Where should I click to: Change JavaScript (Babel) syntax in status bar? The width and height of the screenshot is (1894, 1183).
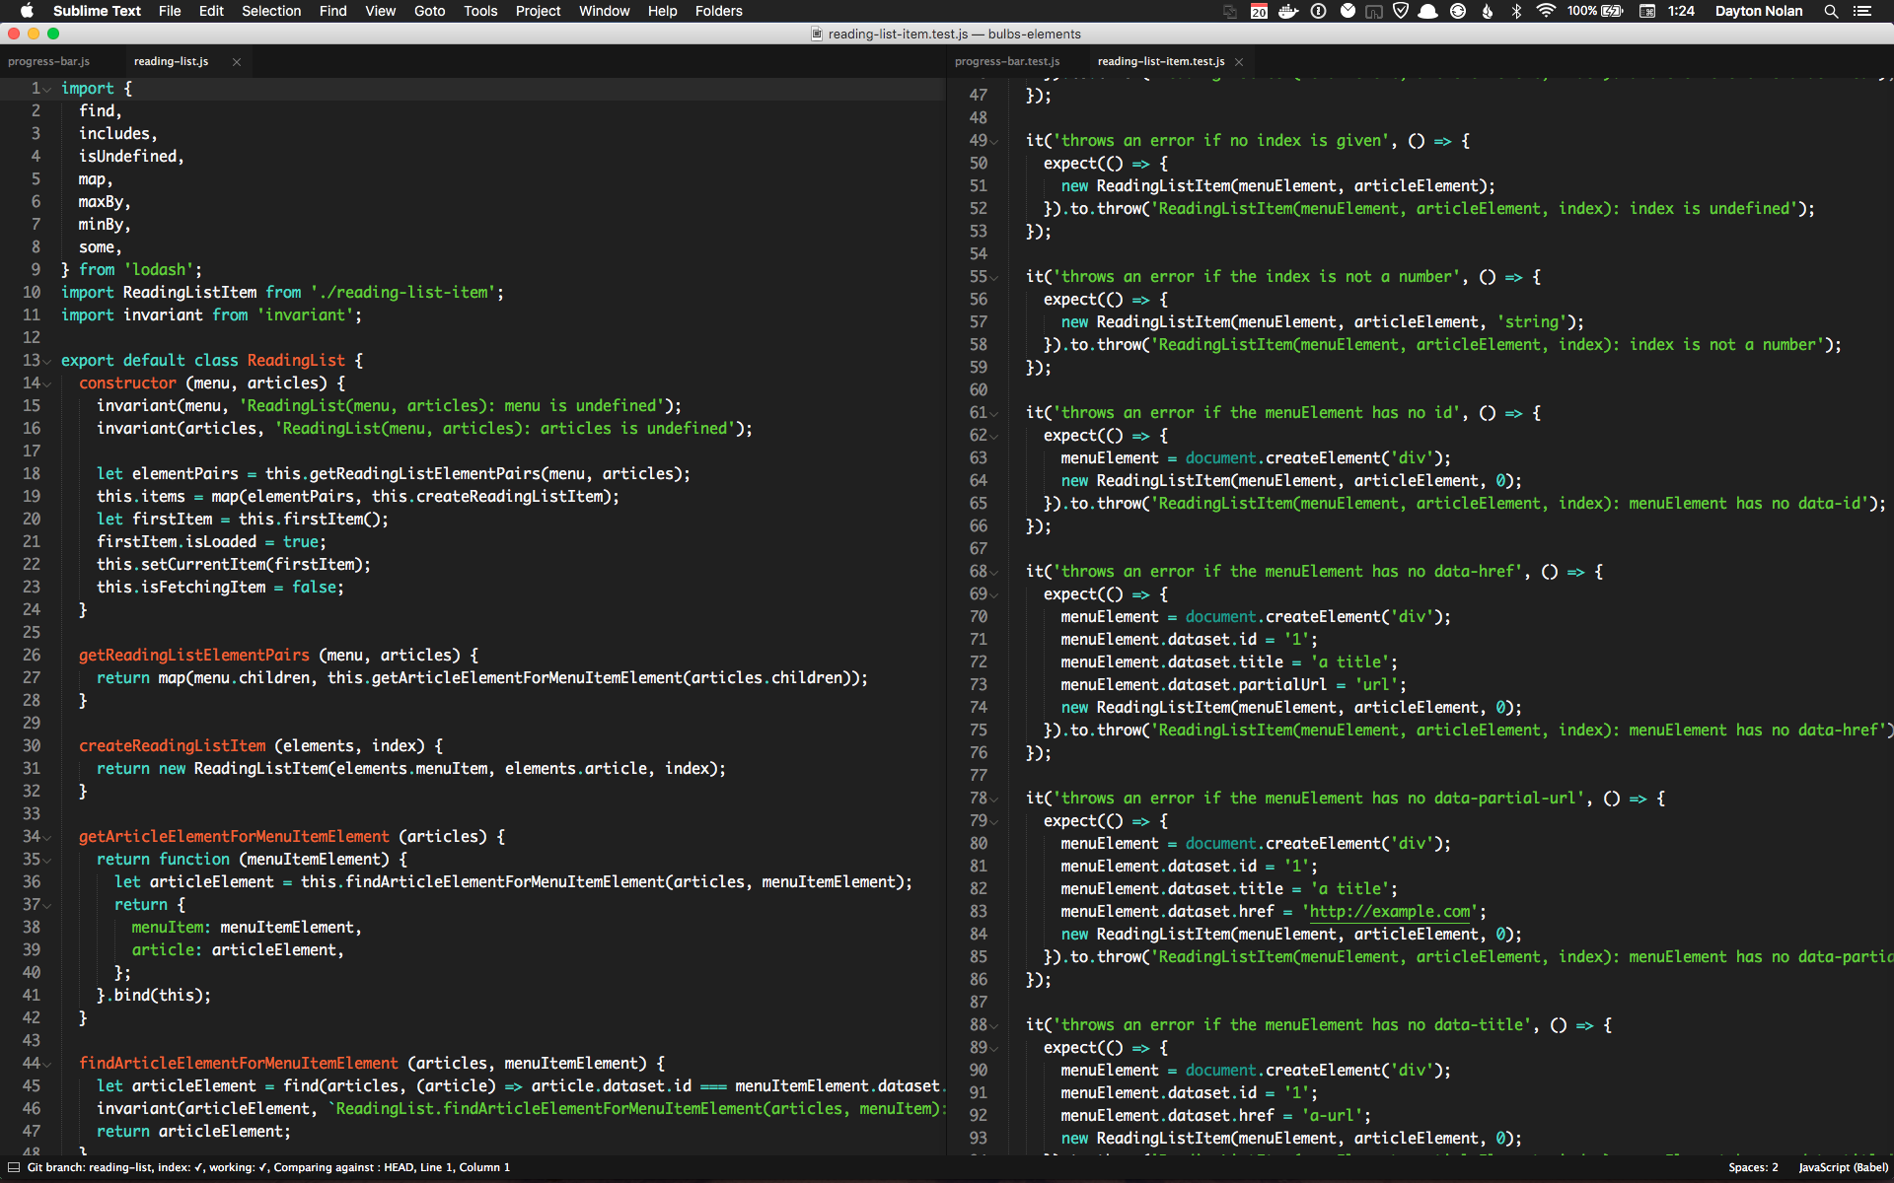click(x=1843, y=1167)
